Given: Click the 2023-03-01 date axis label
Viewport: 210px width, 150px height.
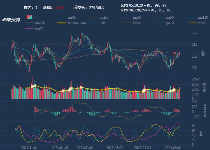Looking at the screenshot, I should point(85,148).
